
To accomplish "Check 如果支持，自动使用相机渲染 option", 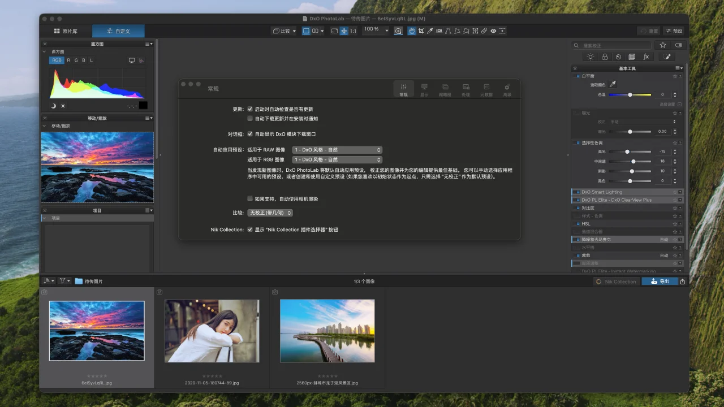I will tap(250, 199).
